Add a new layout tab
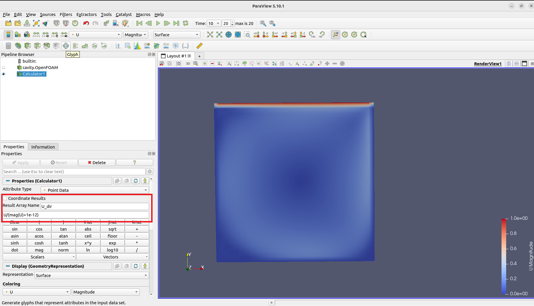This screenshot has height=306, width=534. (199, 56)
